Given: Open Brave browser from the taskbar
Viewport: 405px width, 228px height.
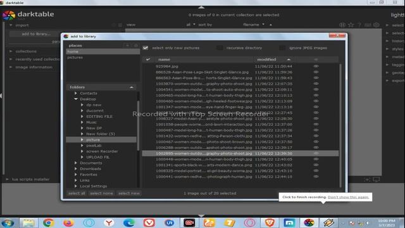Looking at the screenshot, I should [x=270, y=222].
